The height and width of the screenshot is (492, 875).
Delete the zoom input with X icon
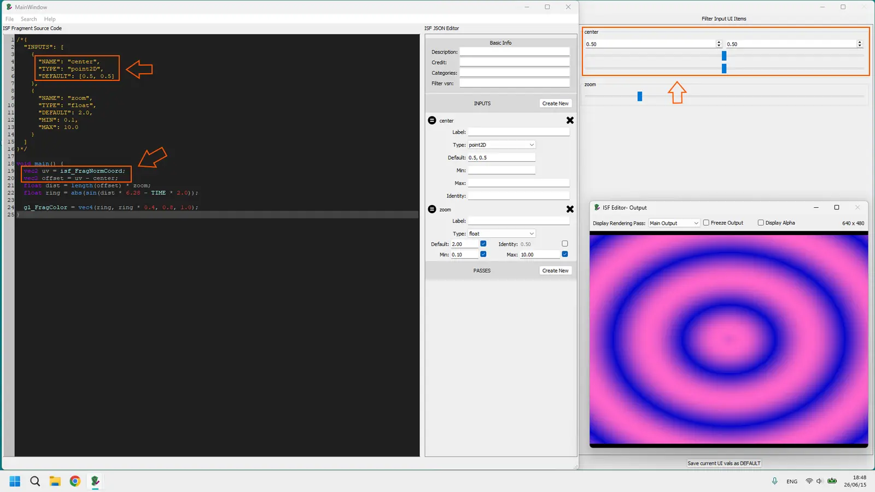coord(570,209)
